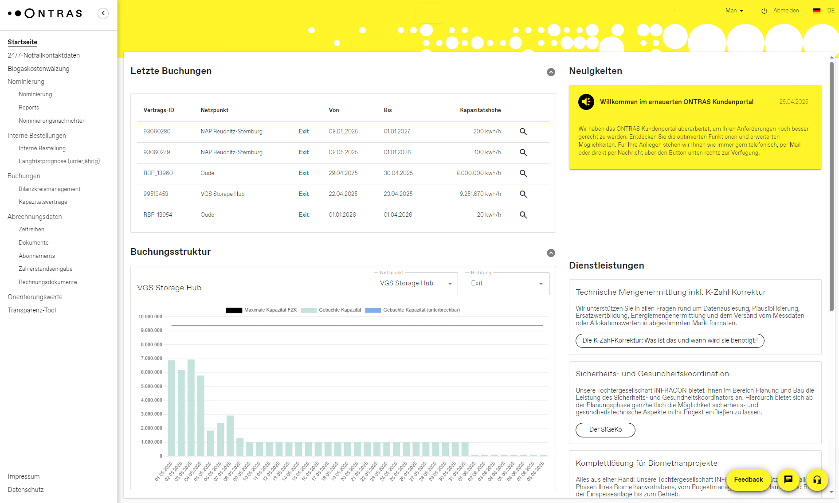Select the Nominierung section heading

[26, 82]
